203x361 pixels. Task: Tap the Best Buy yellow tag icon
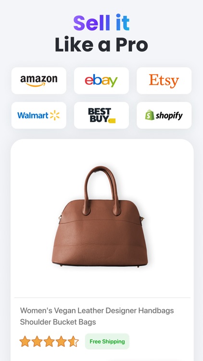coord(112,121)
